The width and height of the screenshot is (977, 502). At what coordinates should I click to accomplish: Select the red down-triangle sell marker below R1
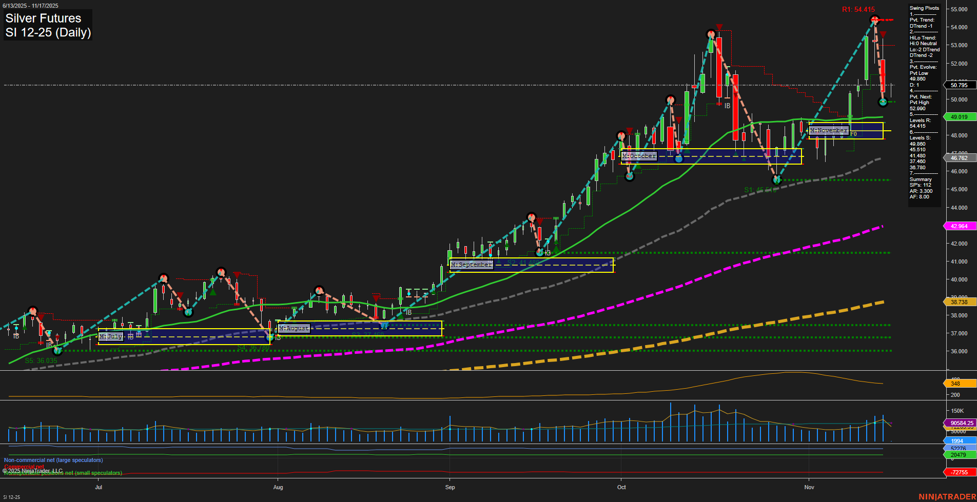[883, 34]
